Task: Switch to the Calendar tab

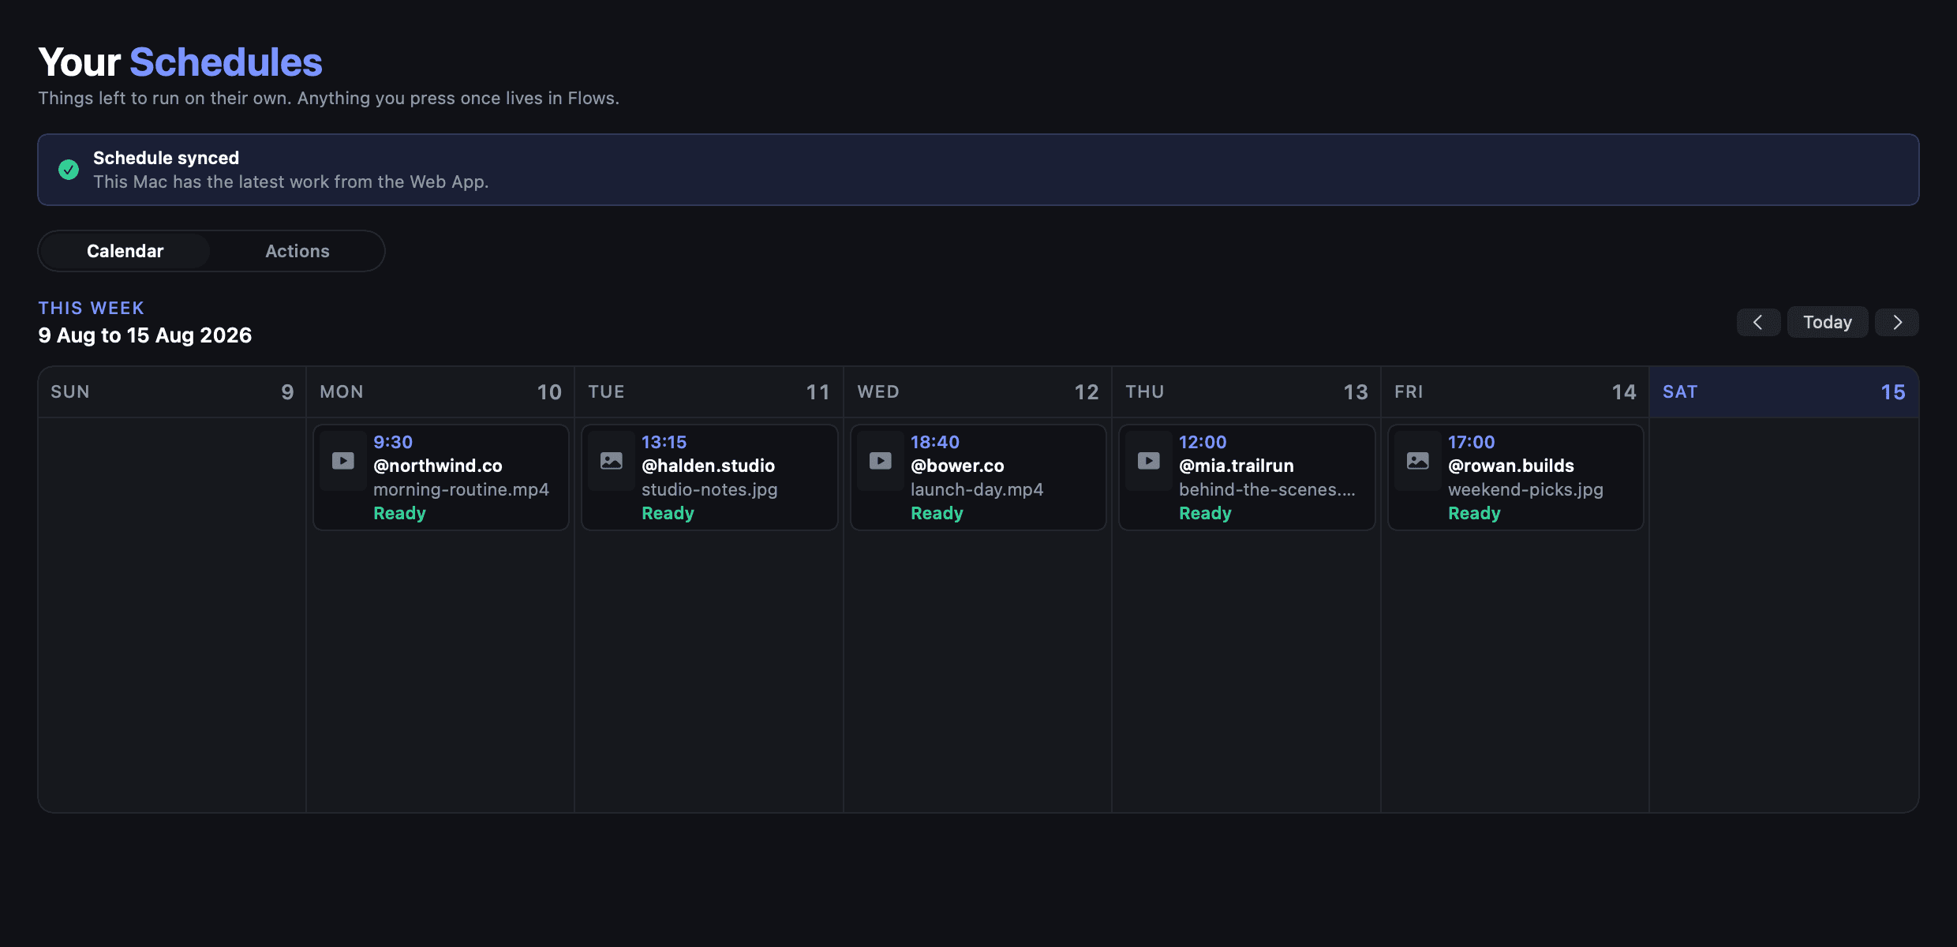Action: pos(125,251)
